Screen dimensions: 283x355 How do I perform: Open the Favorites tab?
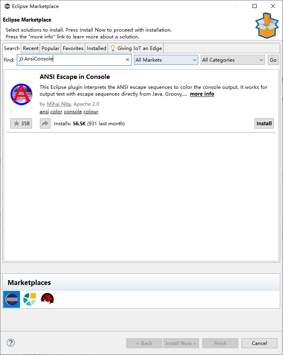73,48
